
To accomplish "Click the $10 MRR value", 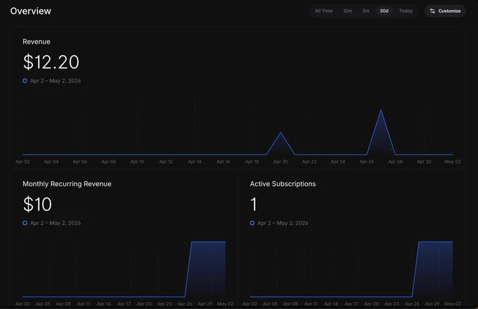I will [37, 204].
